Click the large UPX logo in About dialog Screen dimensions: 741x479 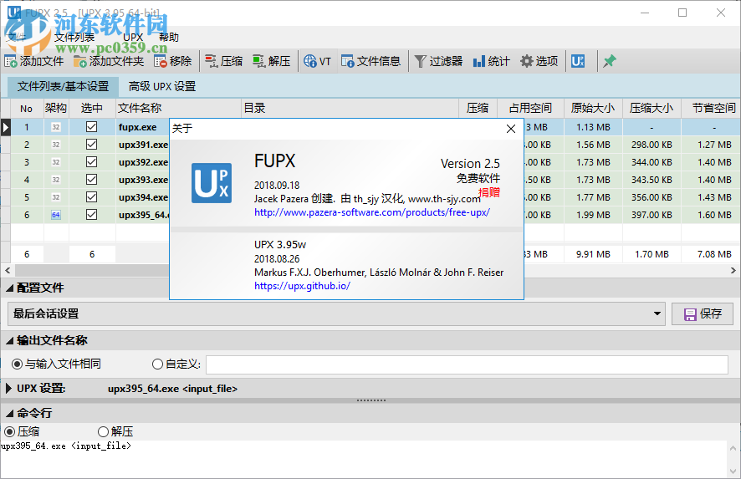click(212, 183)
